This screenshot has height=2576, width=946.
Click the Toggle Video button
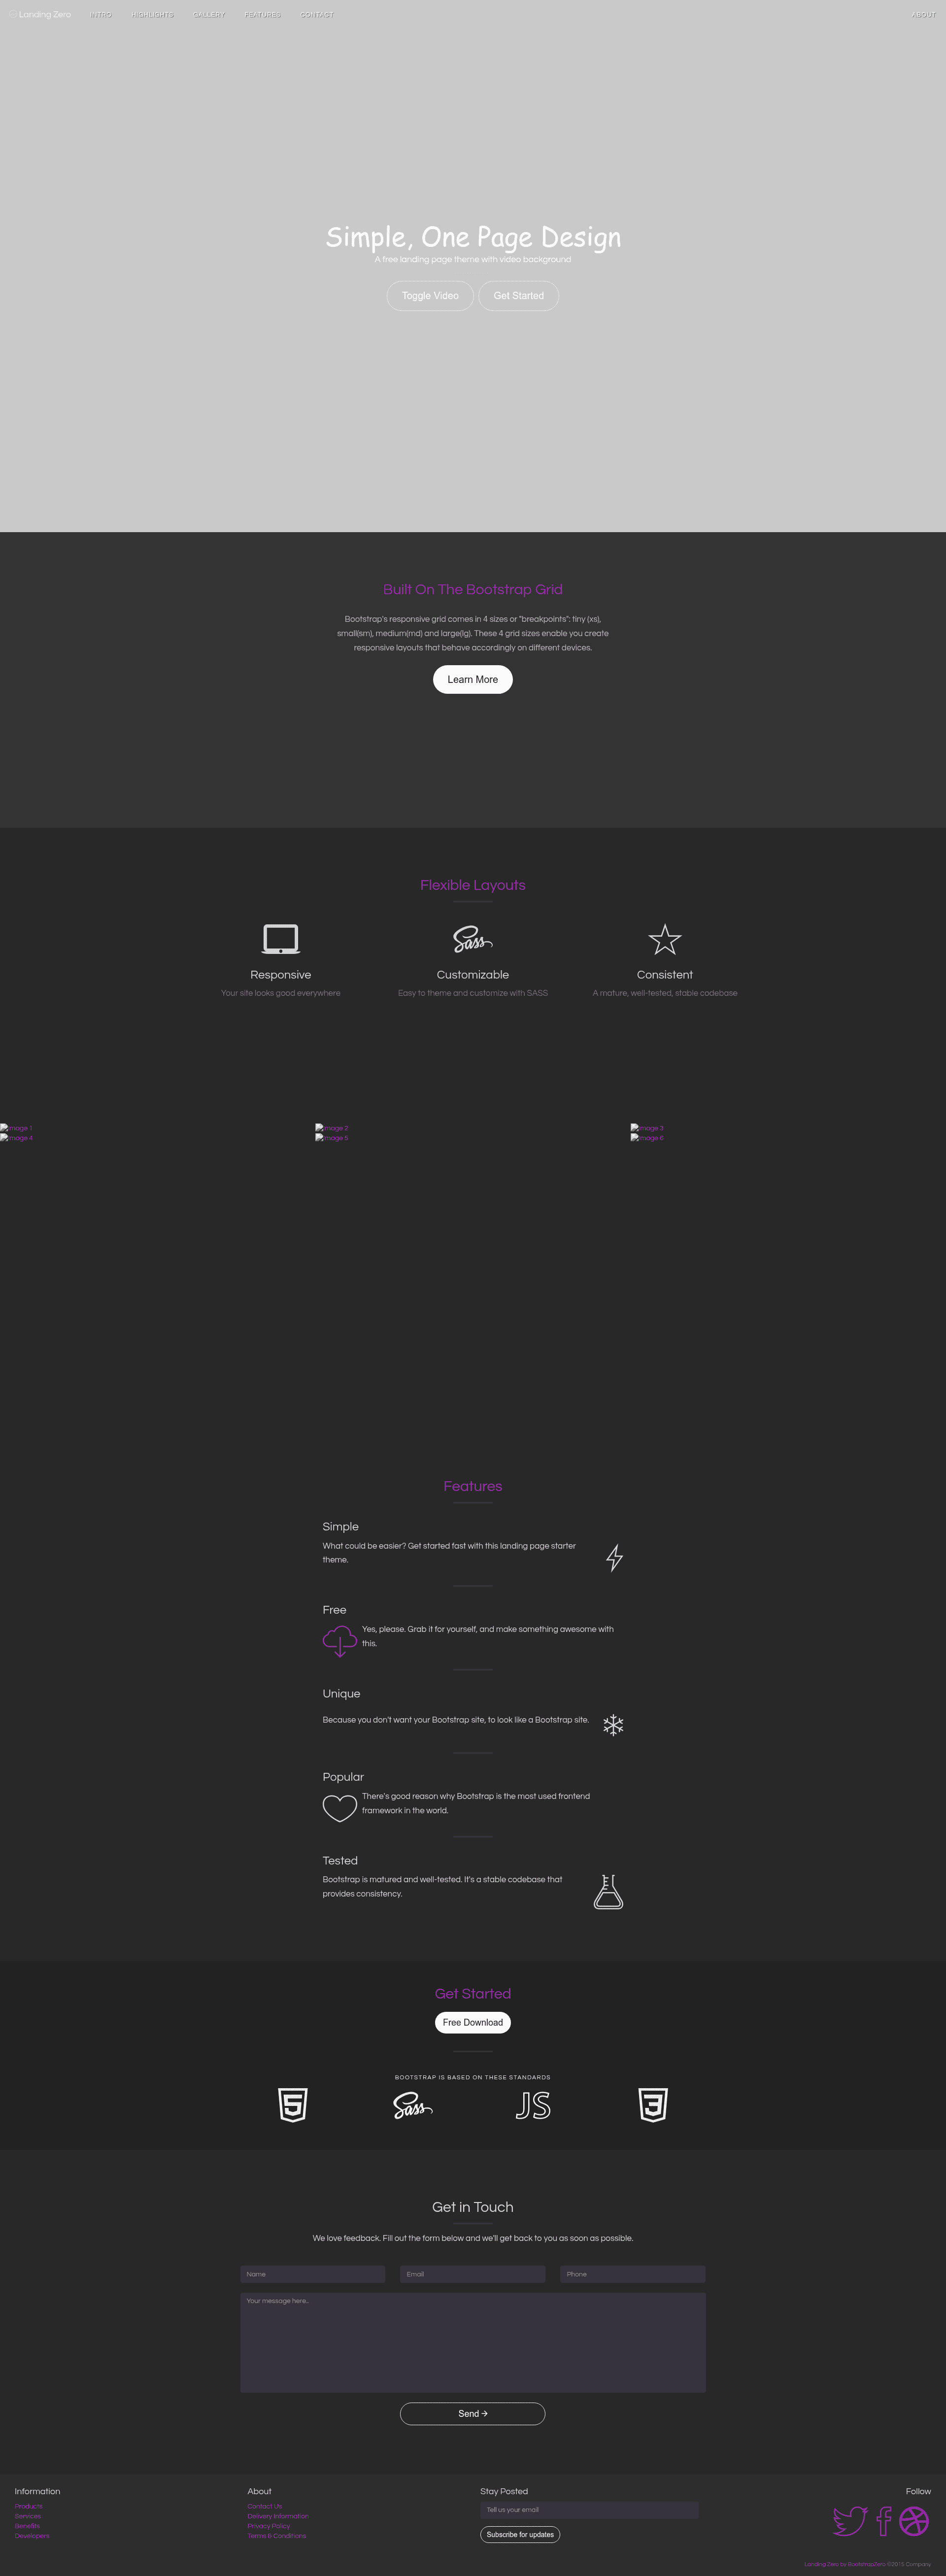pyautogui.click(x=430, y=296)
